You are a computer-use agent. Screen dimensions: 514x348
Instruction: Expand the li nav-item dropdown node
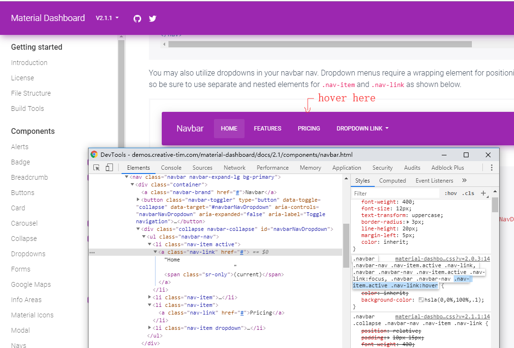149,328
